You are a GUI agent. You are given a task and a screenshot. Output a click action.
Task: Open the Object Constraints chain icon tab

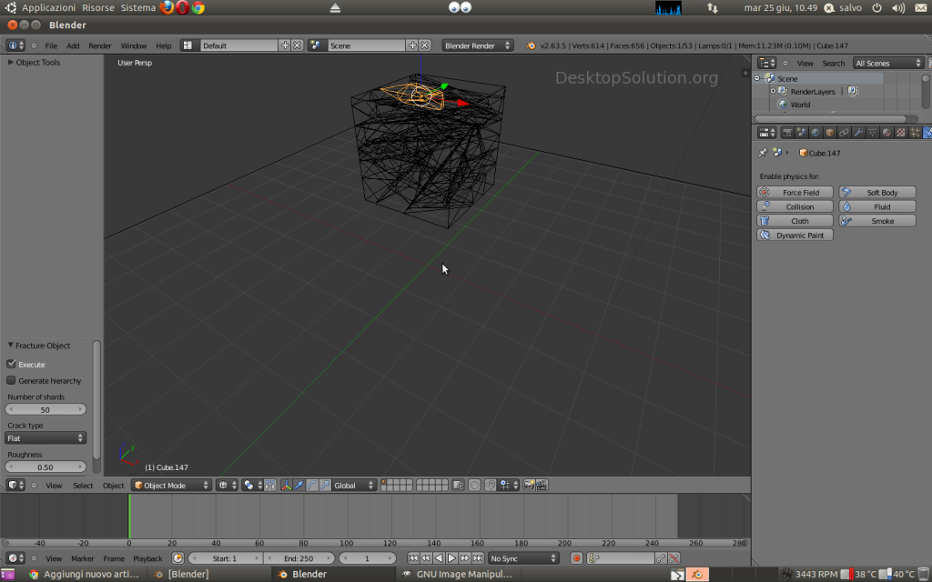tap(844, 133)
